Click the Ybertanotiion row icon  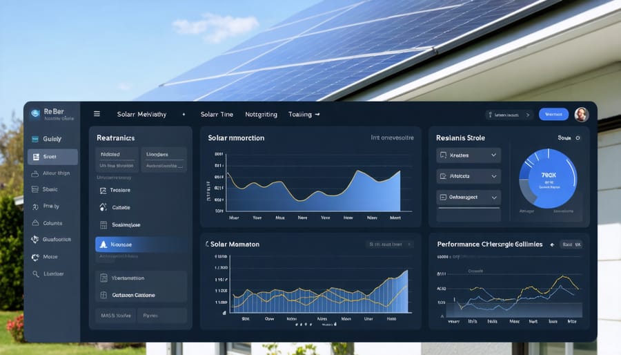[x=103, y=278]
